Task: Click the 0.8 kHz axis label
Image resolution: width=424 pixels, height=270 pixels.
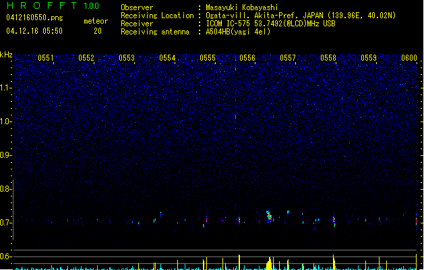Action: pyautogui.click(x=5, y=189)
